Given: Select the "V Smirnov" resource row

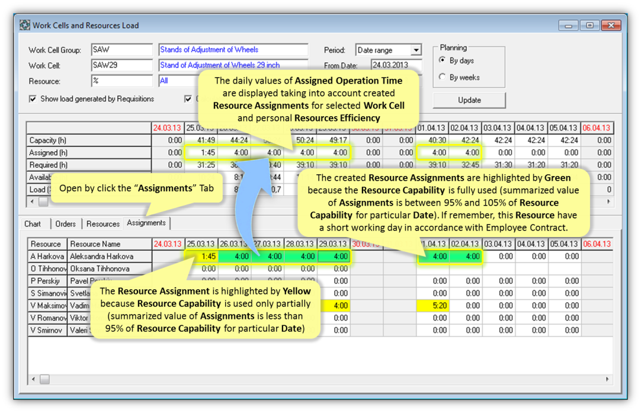Looking at the screenshot, I should click(47, 330).
